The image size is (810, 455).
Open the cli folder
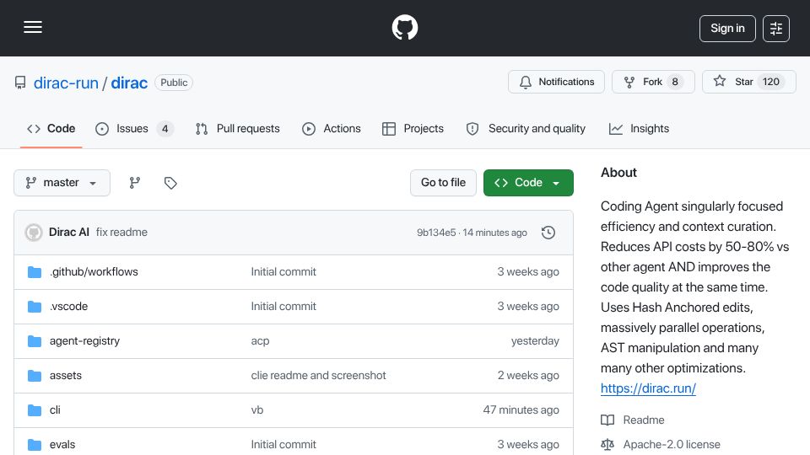tap(55, 410)
